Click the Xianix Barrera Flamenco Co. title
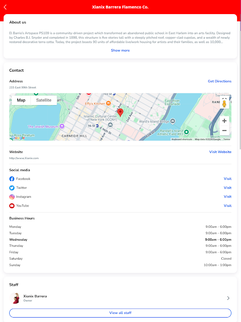Viewport: 241px width, 322px height. [120, 7]
